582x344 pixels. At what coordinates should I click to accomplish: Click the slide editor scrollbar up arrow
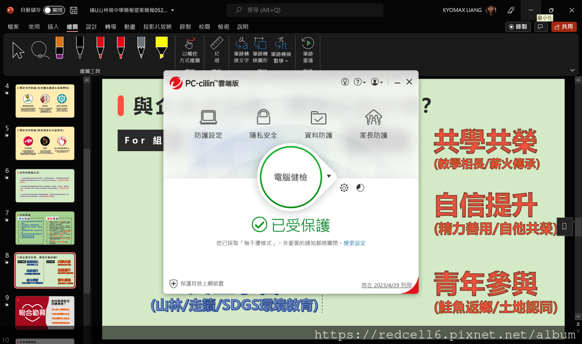tap(578, 80)
